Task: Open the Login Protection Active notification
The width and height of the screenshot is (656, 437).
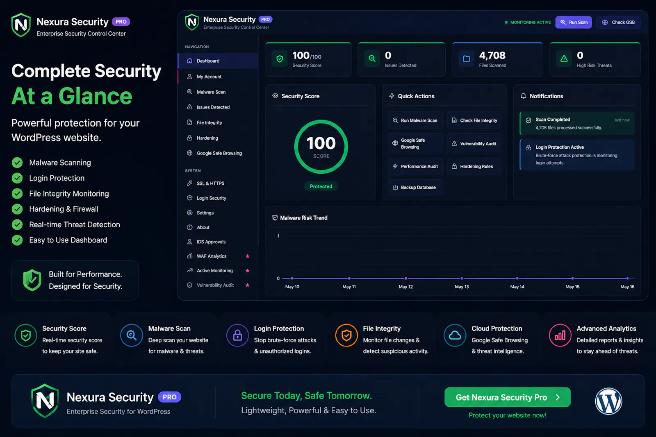Action: click(577, 155)
